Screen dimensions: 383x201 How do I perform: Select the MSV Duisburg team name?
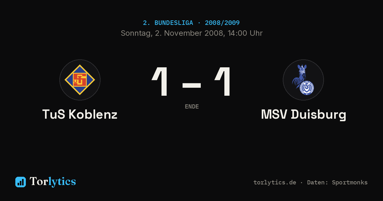click(304, 115)
